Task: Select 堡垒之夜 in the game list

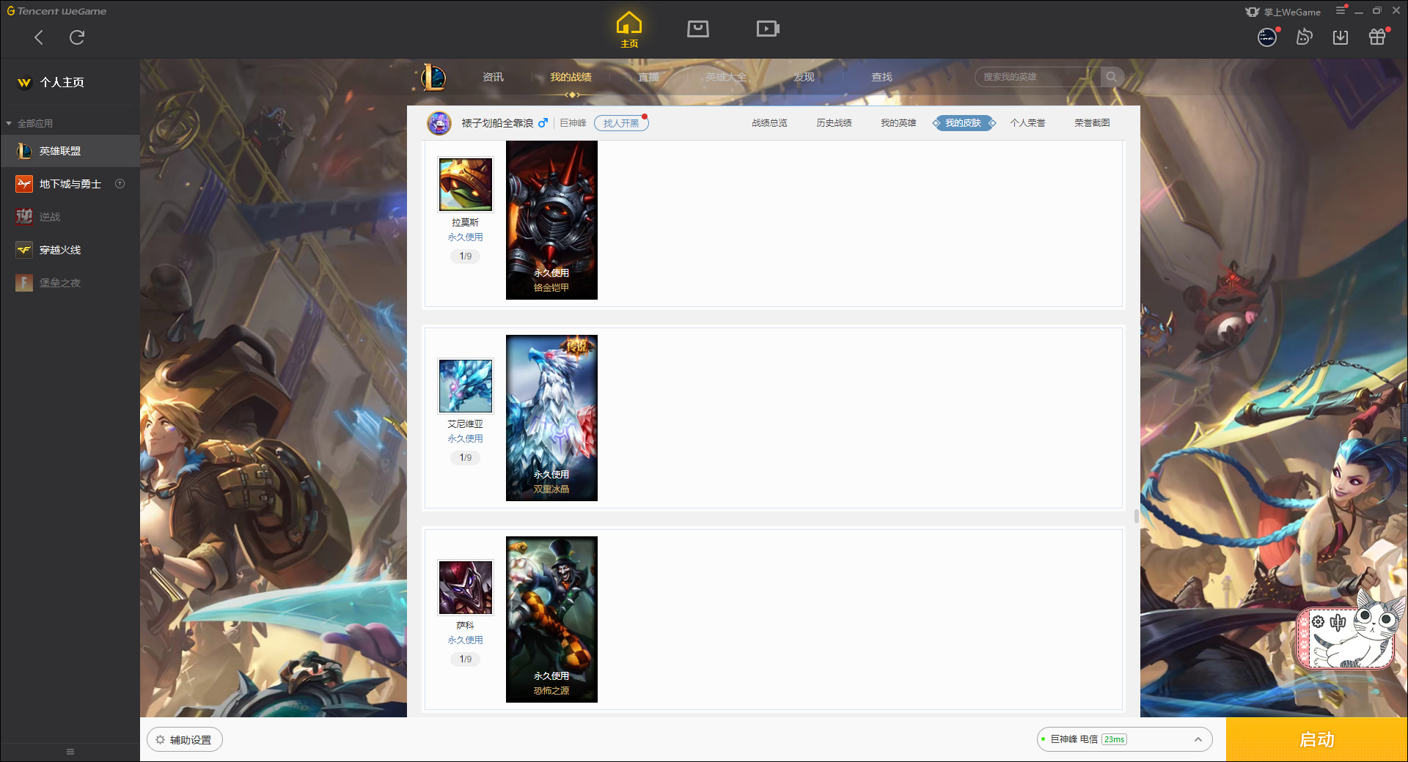Action: click(70, 283)
